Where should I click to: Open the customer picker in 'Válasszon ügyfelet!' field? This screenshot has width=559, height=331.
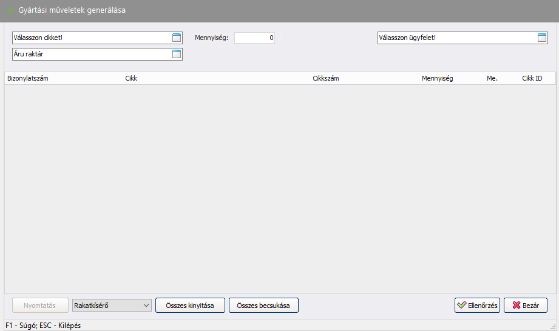pos(542,38)
